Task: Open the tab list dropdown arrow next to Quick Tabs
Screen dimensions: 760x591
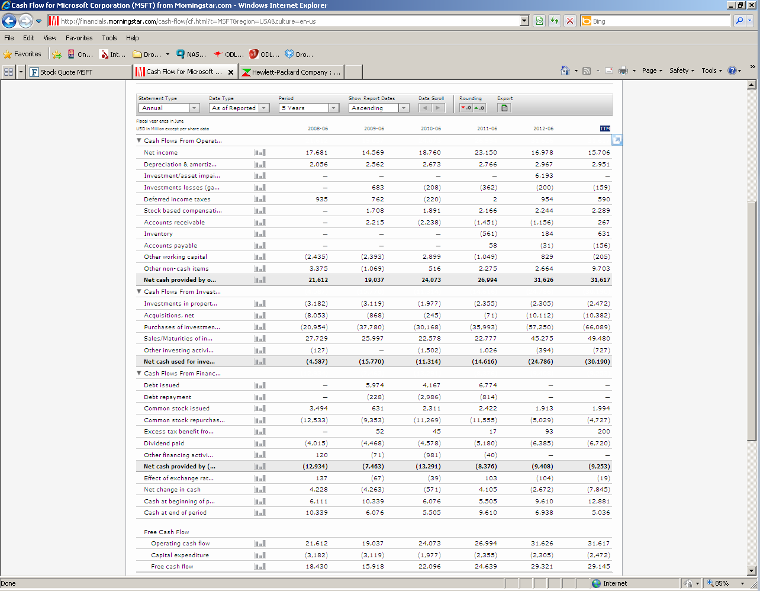Action: click(21, 72)
